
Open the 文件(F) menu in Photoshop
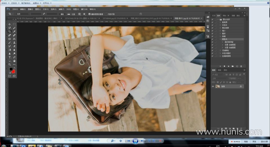pos(15,9)
